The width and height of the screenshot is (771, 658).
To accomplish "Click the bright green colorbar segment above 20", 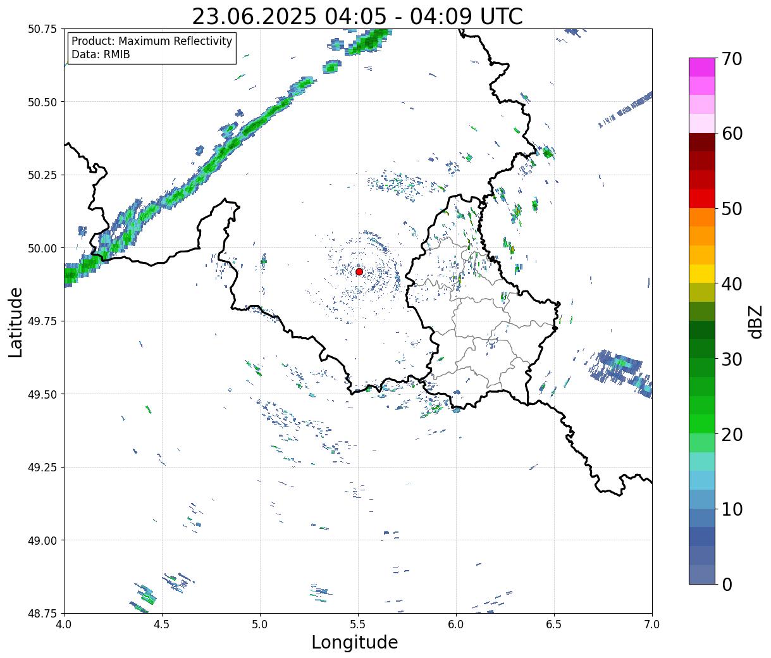I will pos(702,423).
